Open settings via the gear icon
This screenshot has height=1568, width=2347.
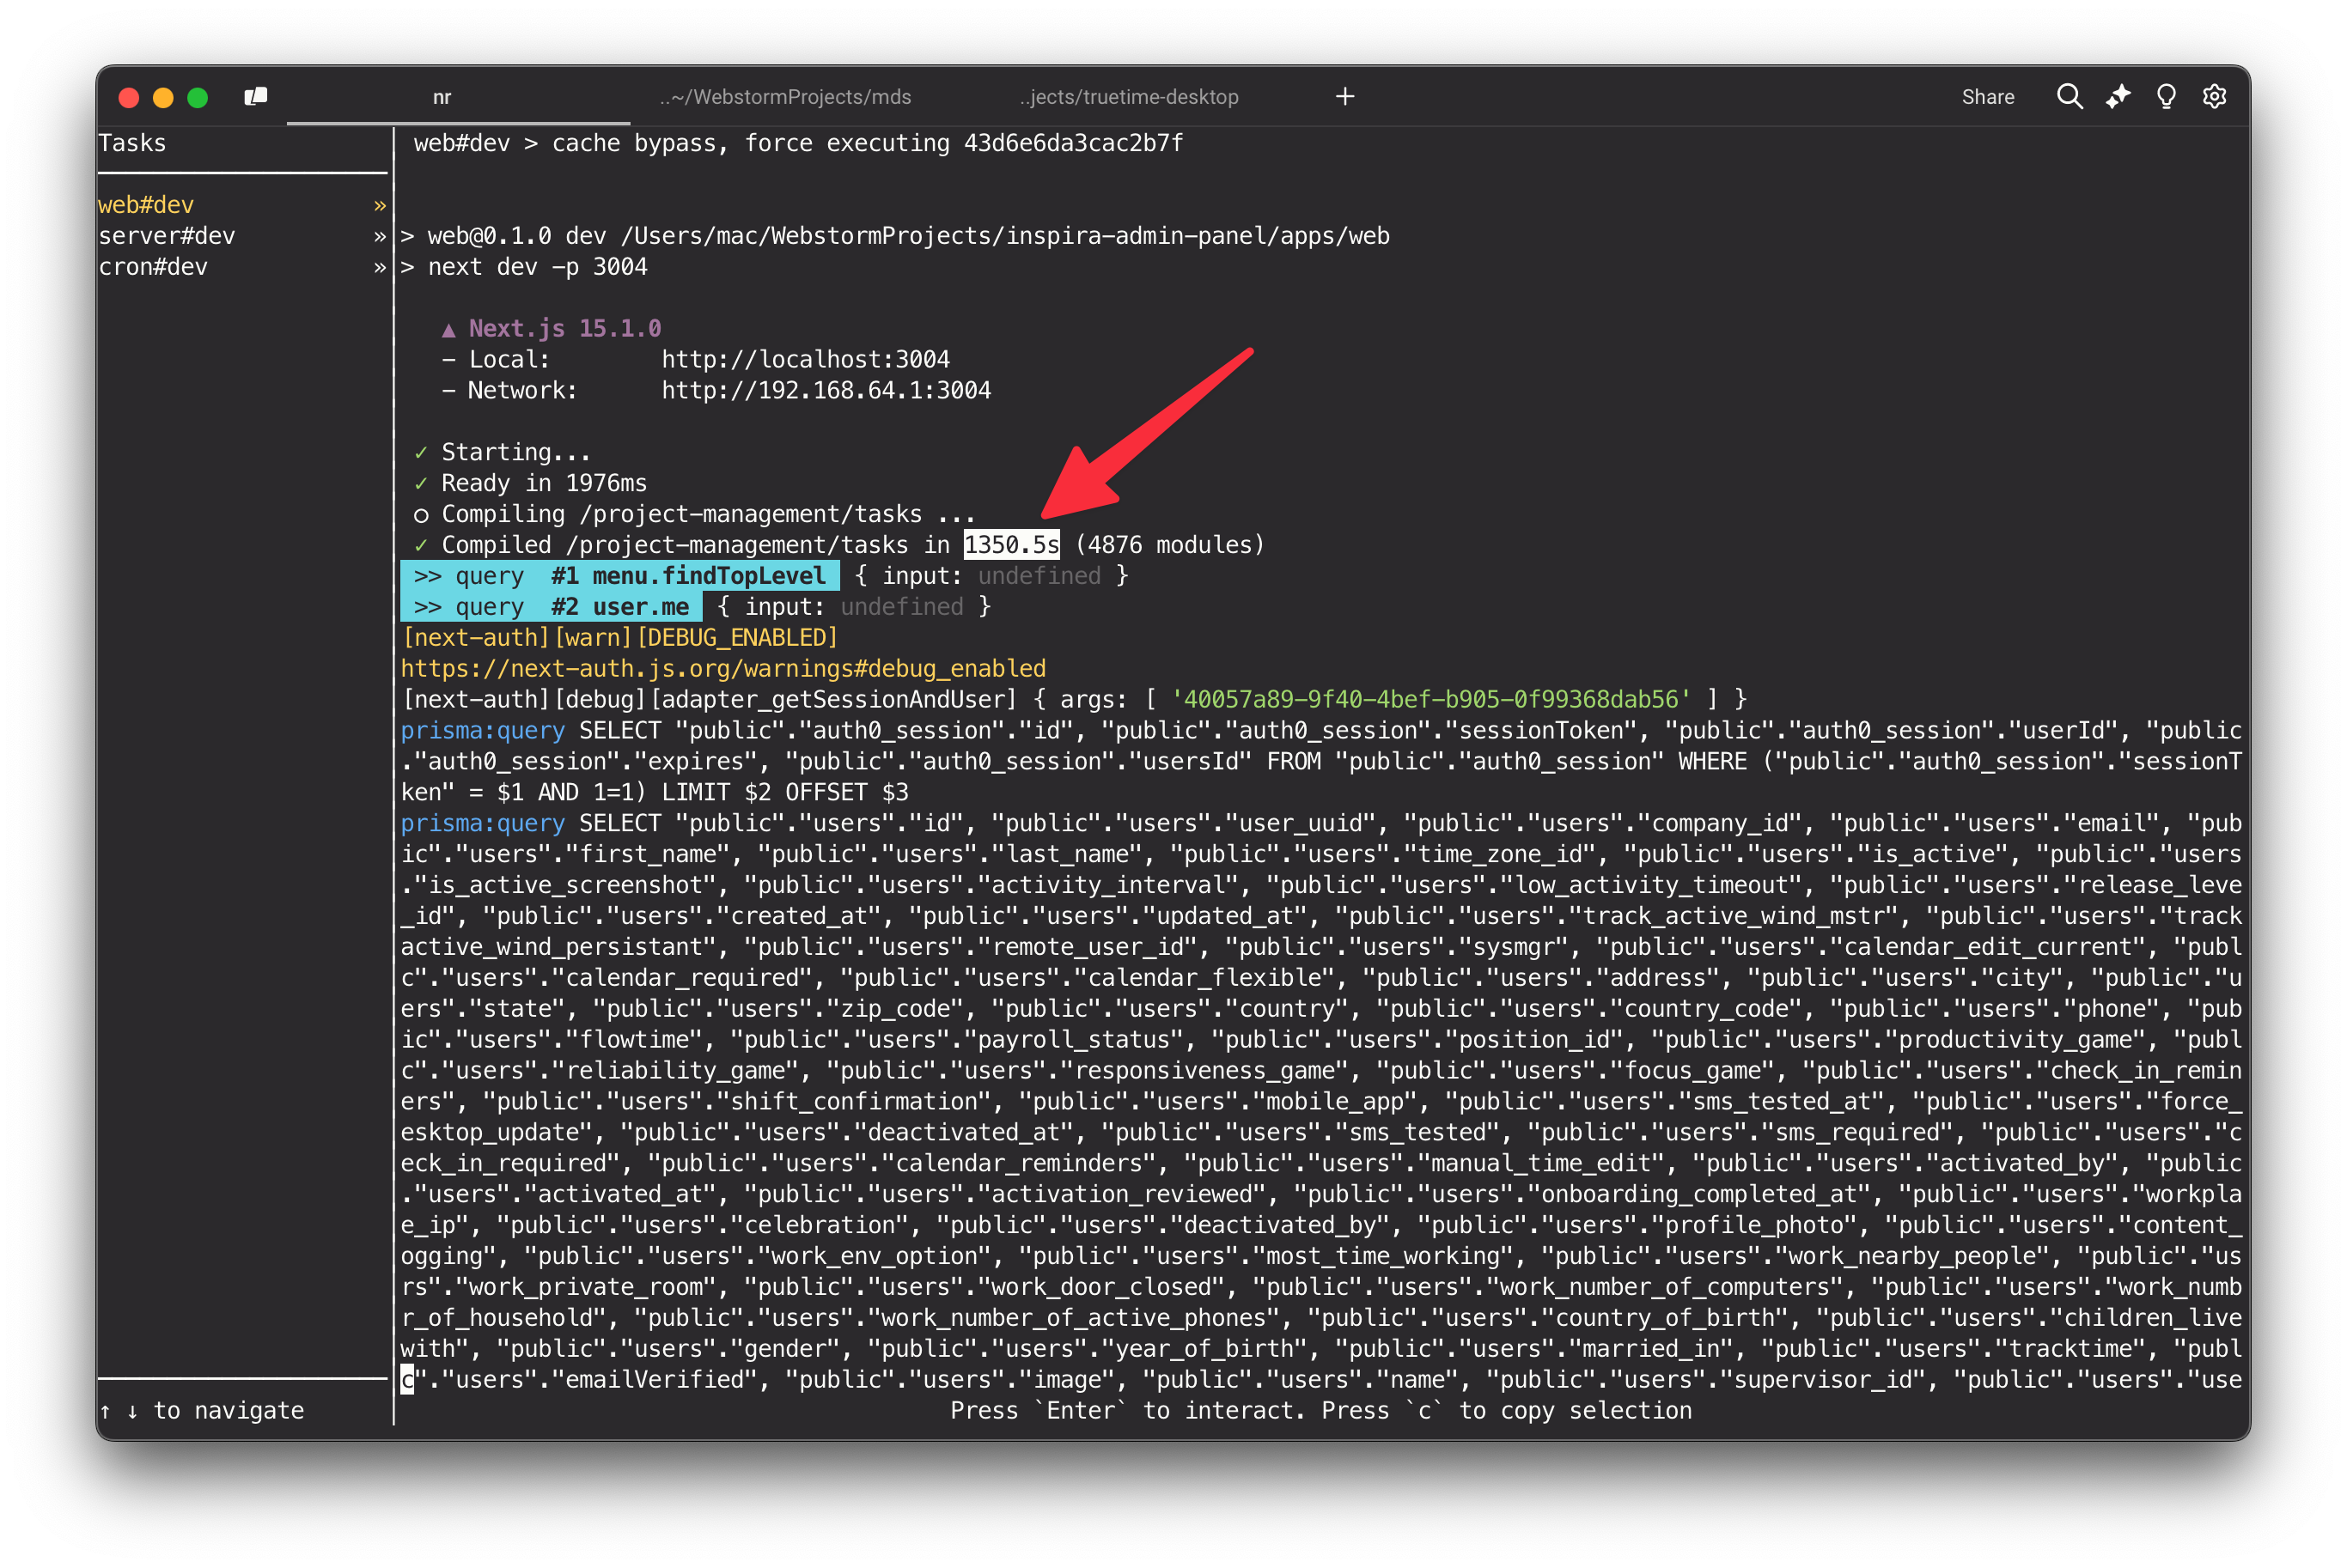tap(2215, 96)
